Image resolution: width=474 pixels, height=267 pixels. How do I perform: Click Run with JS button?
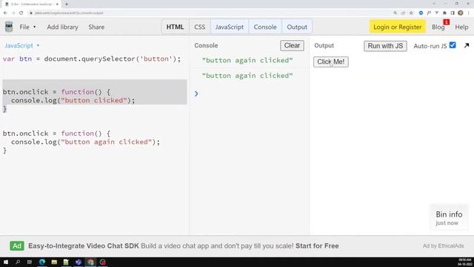[x=385, y=46]
